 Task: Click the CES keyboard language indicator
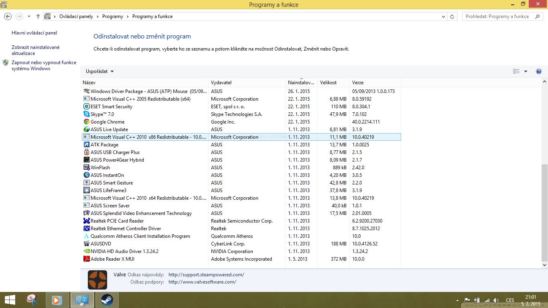(x=510, y=300)
